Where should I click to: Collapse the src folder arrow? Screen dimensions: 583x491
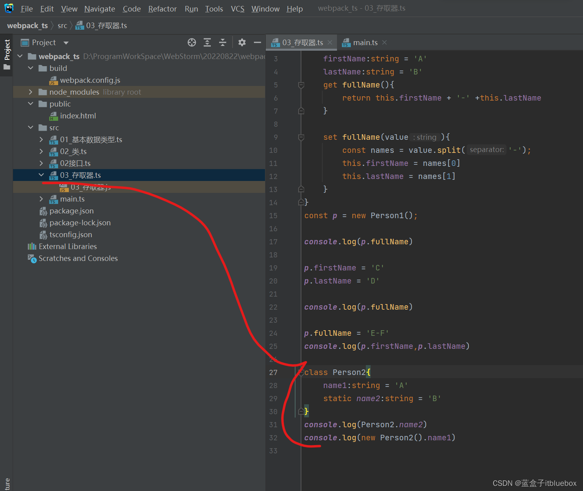(x=30, y=128)
